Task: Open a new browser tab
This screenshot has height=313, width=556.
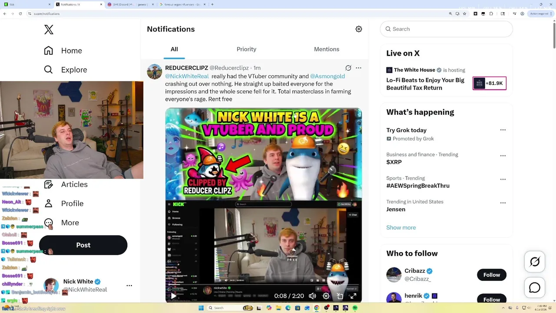Action: (x=212, y=4)
